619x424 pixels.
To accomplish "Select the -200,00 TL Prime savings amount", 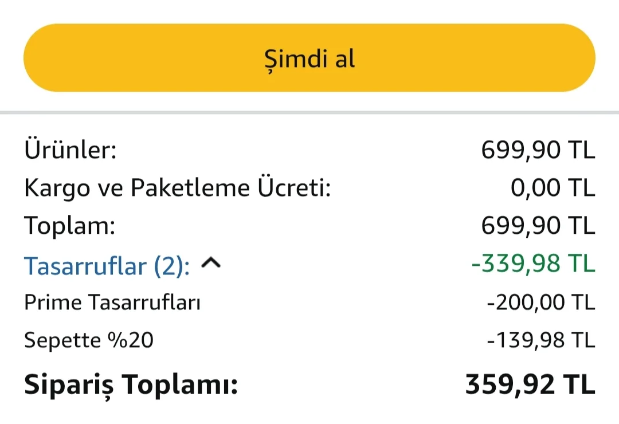I will pos(540,303).
